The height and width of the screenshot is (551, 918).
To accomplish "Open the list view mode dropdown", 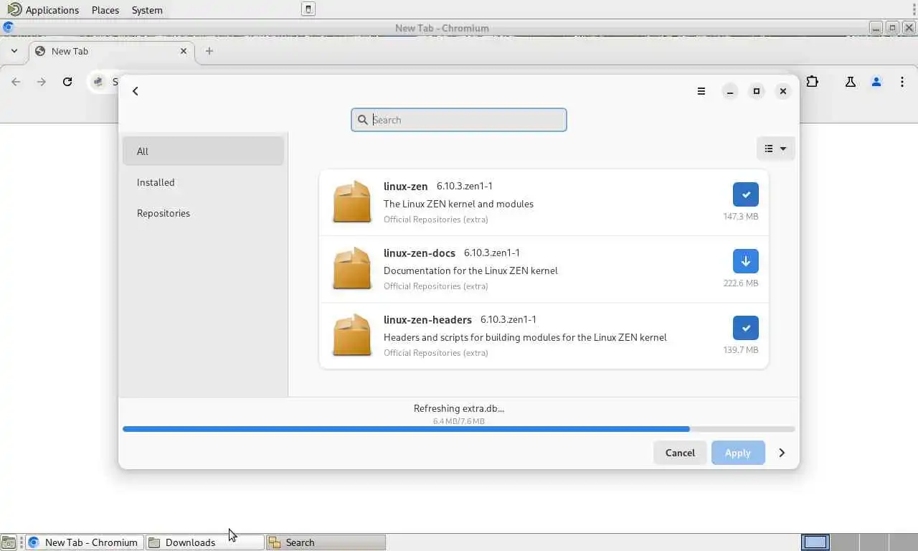I will (775, 149).
